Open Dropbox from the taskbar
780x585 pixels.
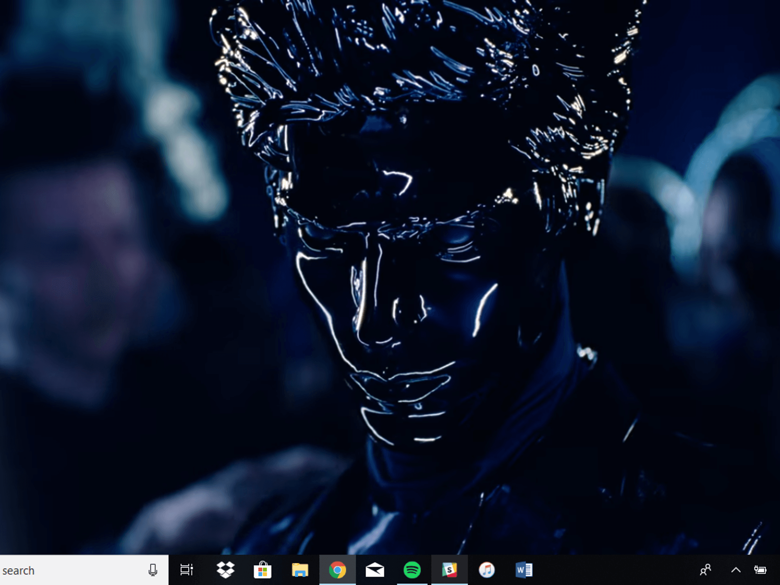click(x=225, y=570)
